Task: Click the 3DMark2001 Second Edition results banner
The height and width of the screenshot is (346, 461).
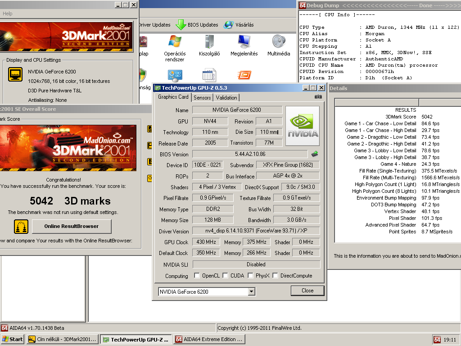Action: [x=68, y=148]
